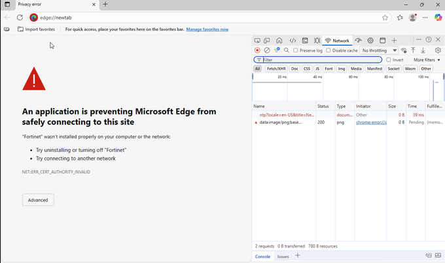Click the network search magnifier icon
This screenshot has height=263, width=445.
[287, 50]
